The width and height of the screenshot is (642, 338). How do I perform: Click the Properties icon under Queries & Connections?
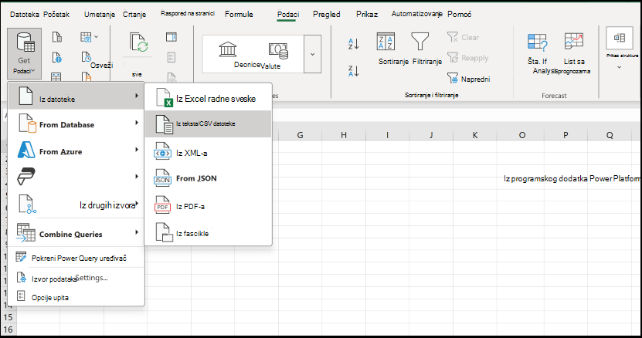(172, 57)
